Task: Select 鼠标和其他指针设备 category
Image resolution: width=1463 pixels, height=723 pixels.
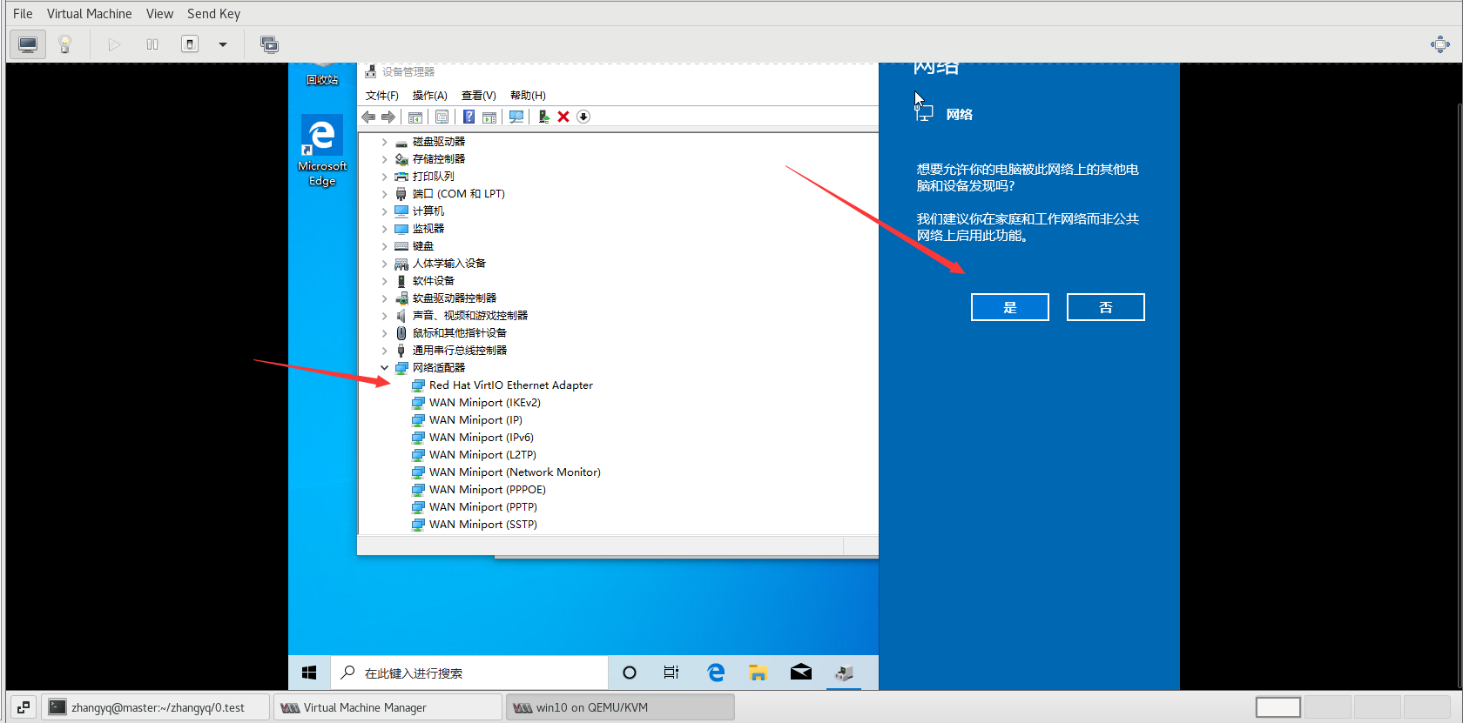Action: (x=459, y=333)
